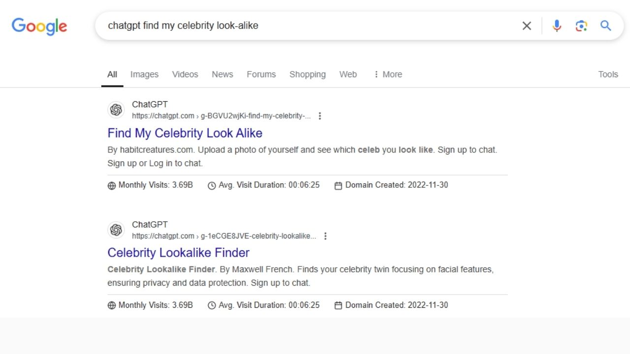Open options menu for Find My Celebrity result
The height and width of the screenshot is (354, 630).
click(x=320, y=116)
